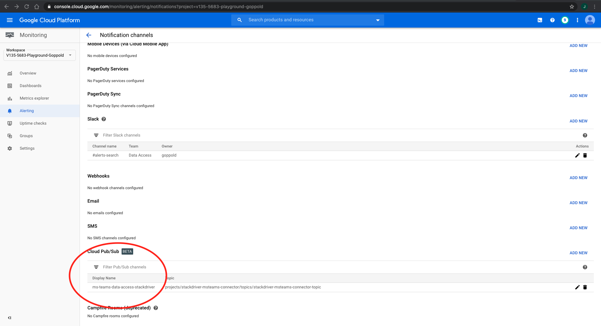Image resolution: width=601 pixels, height=326 pixels.
Task: Activate Cloud Shell icon in header
Action: click(540, 20)
